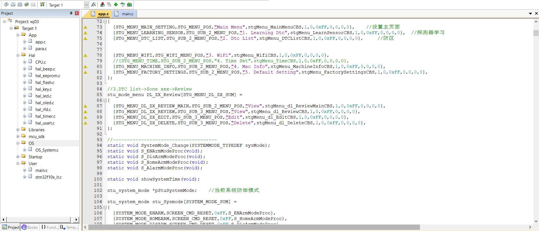Click the LOAD download-to-flash icon

(x=42, y=5)
